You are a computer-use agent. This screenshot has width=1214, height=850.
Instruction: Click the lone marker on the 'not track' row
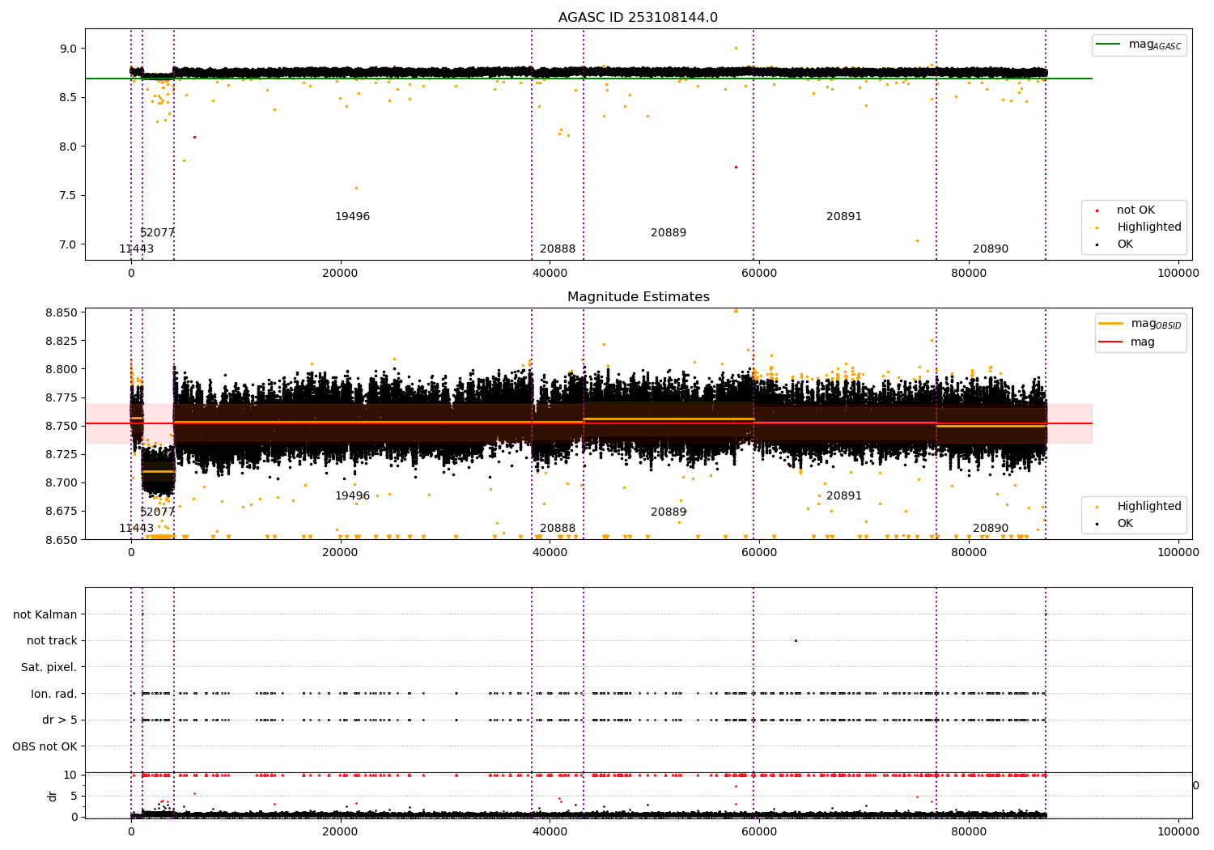tap(796, 641)
